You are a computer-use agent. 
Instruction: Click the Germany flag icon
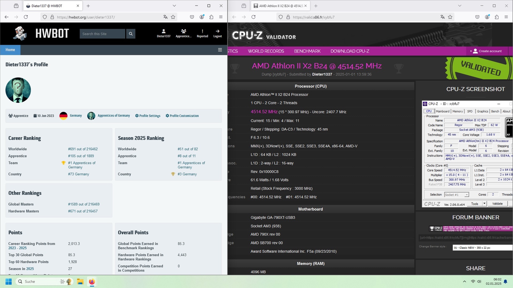[x=63, y=116]
